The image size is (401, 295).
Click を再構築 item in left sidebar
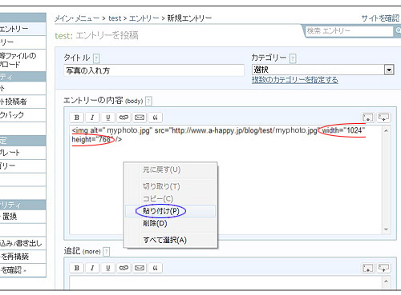coord(23,257)
